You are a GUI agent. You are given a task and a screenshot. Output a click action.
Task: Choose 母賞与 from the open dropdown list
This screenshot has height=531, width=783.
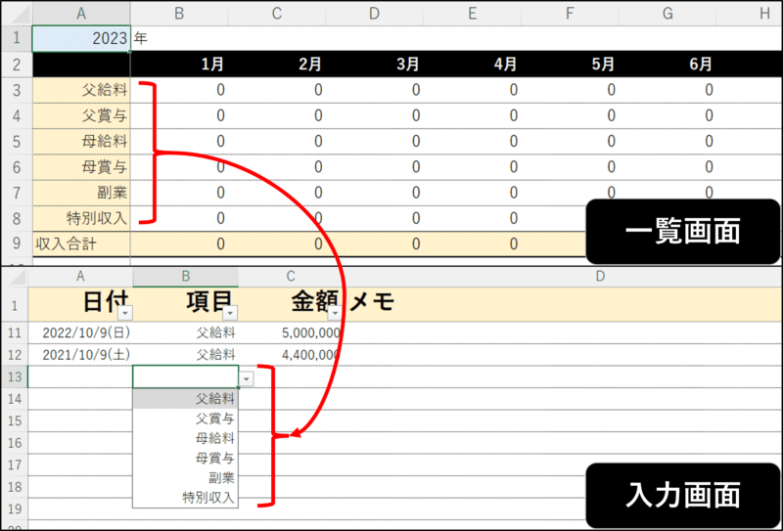(x=186, y=458)
